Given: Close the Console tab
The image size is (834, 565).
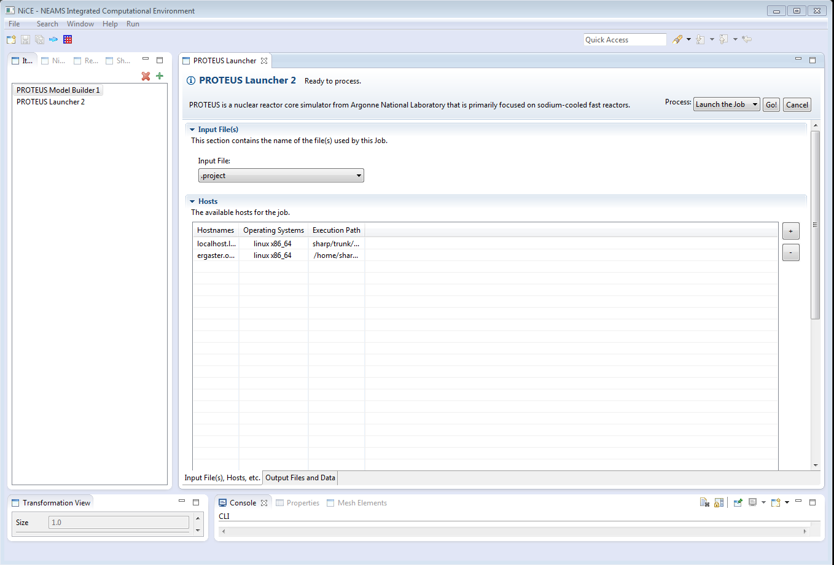Looking at the screenshot, I should (264, 502).
